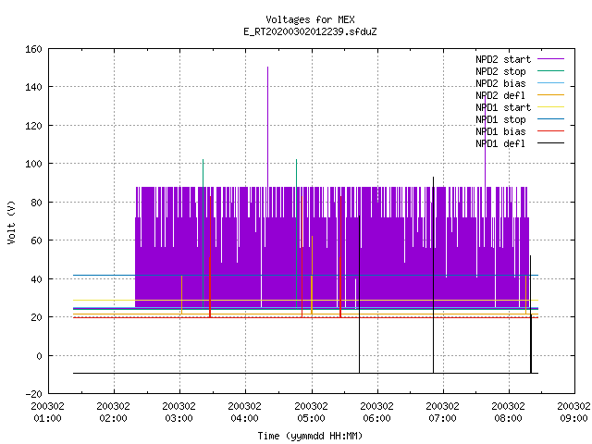Click the x-axis tick '200302 05:00'
This screenshot has height=444, width=592.
(311, 412)
